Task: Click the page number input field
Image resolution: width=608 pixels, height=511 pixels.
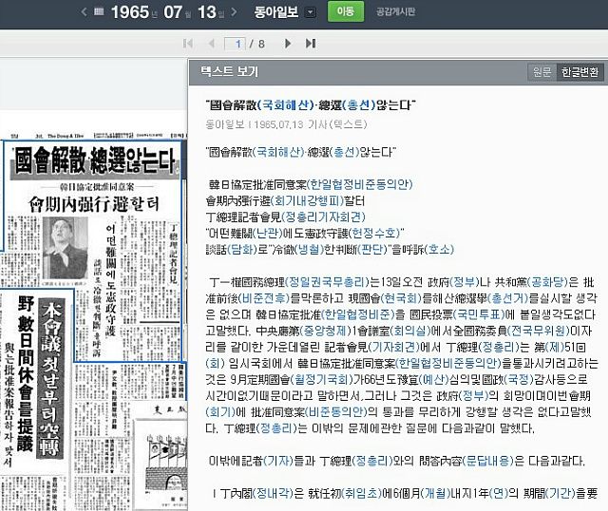Action: point(235,44)
